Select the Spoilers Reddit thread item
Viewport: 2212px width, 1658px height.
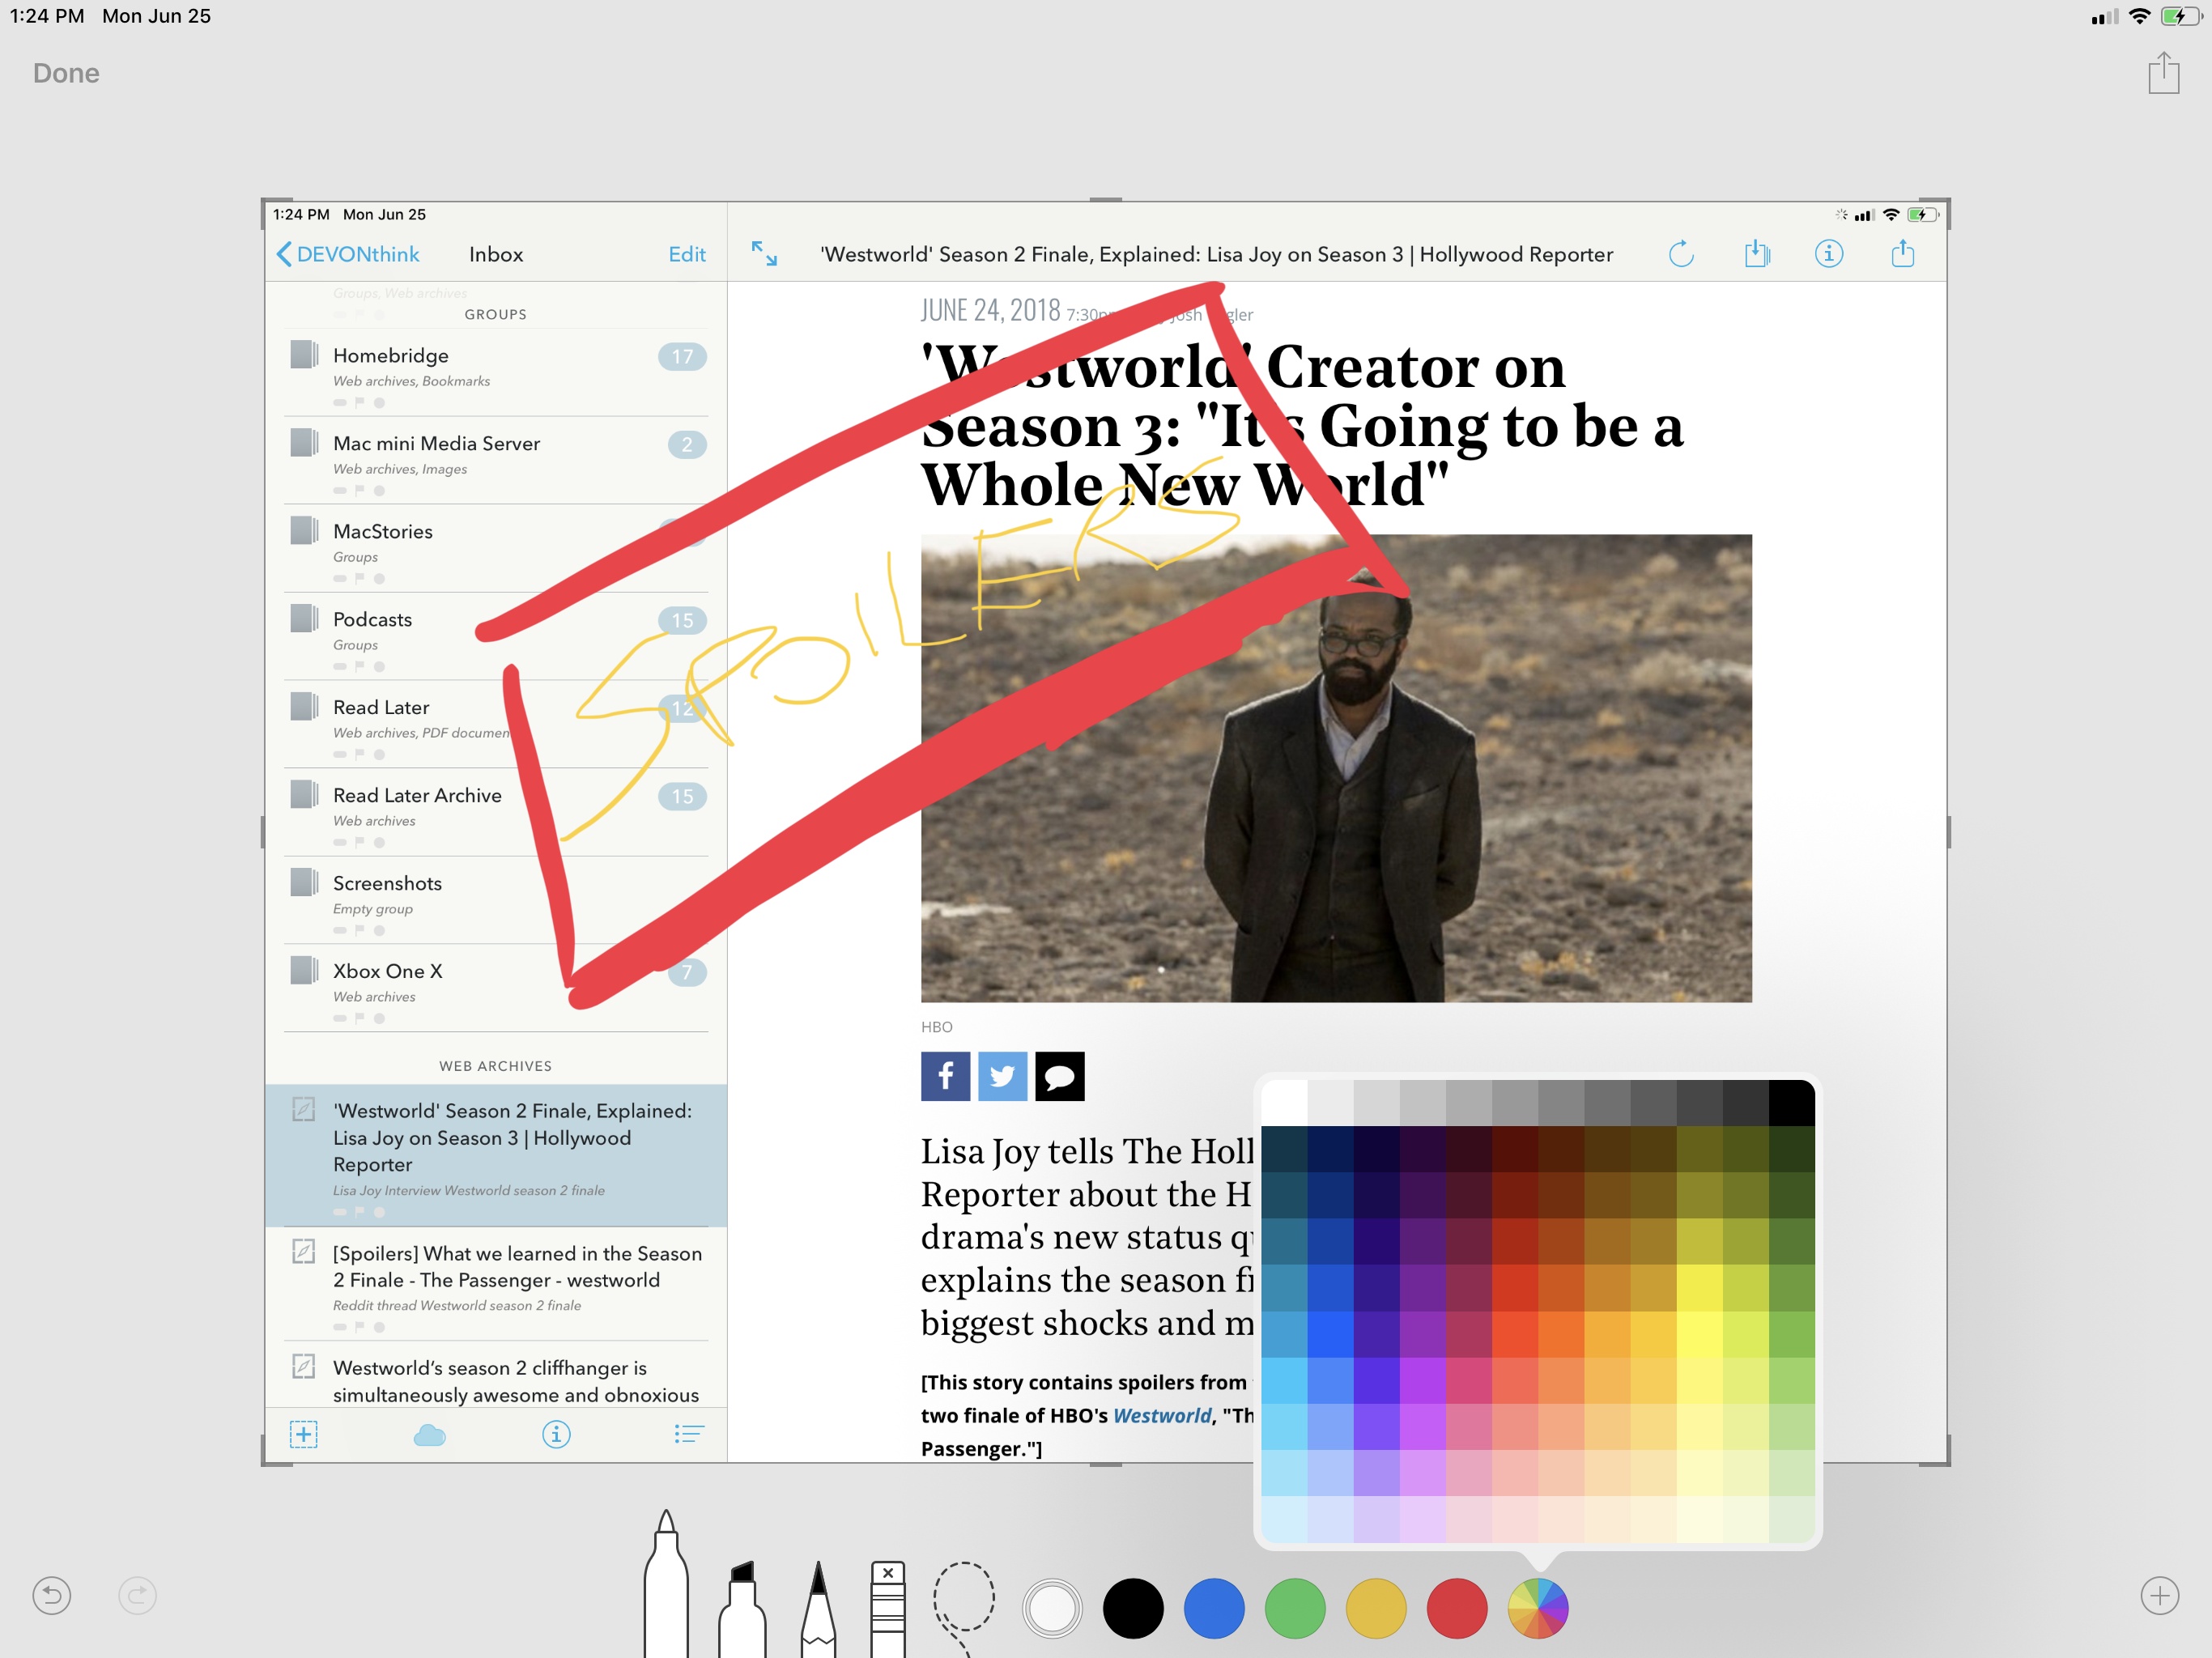coord(496,1284)
